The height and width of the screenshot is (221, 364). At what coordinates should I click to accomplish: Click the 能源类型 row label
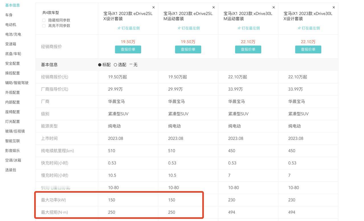pos(49,126)
